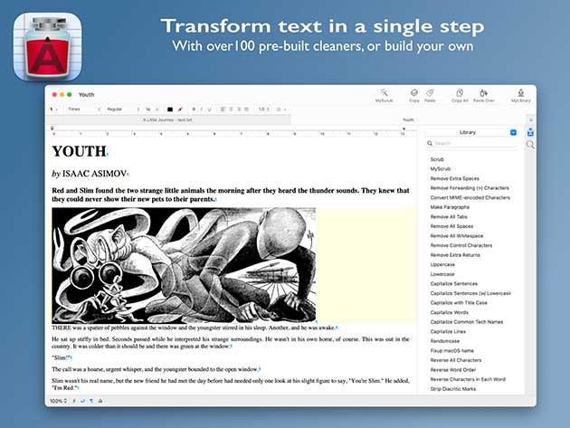
Task: Open the 100% zoom level stepper
Action: tap(58, 401)
